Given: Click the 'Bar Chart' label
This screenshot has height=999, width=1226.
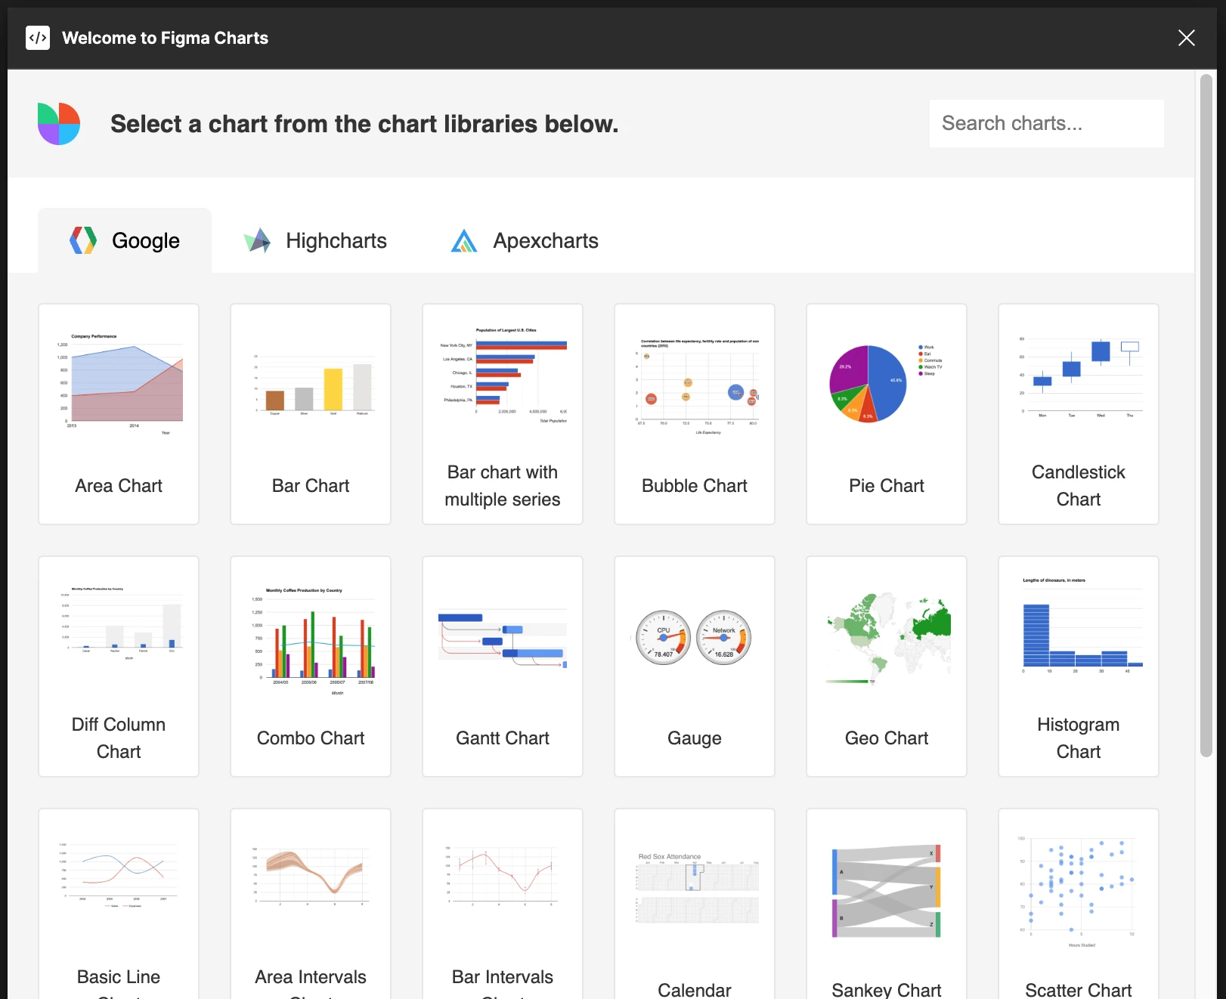Looking at the screenshot, I should [311, 486].
